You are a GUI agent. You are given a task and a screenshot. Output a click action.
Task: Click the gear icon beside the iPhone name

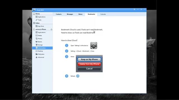[51, 29]
